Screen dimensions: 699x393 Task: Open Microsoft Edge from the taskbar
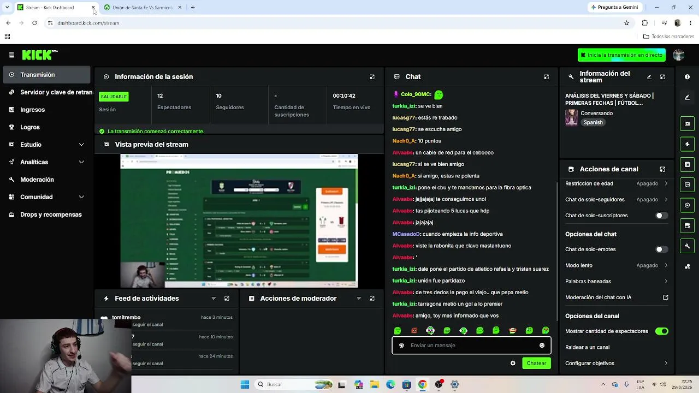tap(390, 384)
